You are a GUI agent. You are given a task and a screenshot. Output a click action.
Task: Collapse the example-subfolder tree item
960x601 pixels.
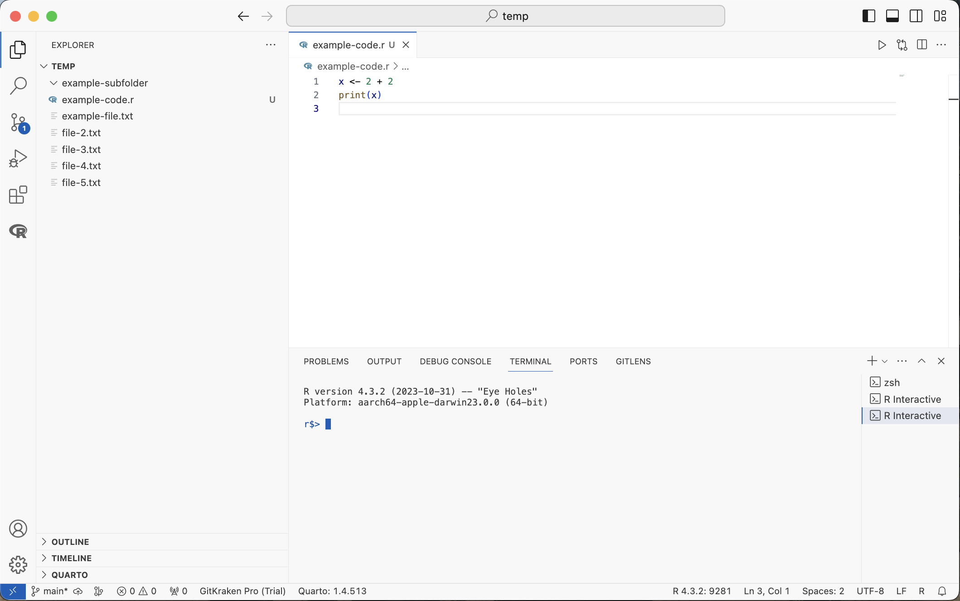click(x=53, y=83)
